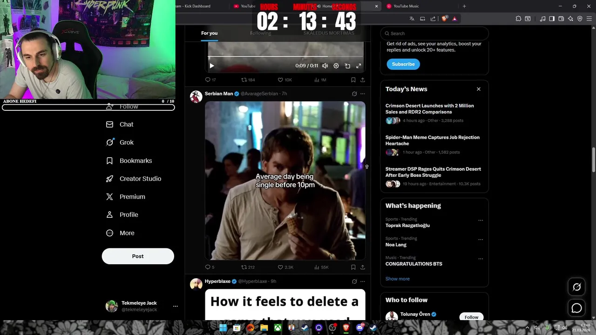
Task: Click the Subscribe button
Action: 403,64
